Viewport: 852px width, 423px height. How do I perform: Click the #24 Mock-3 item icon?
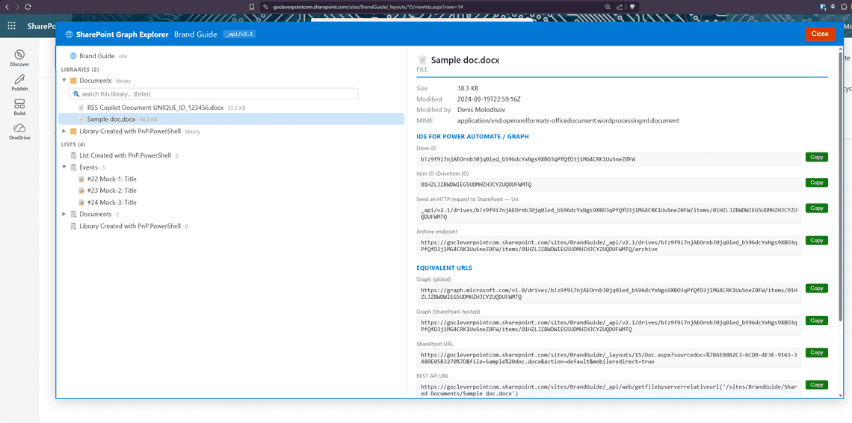(81, 203)
